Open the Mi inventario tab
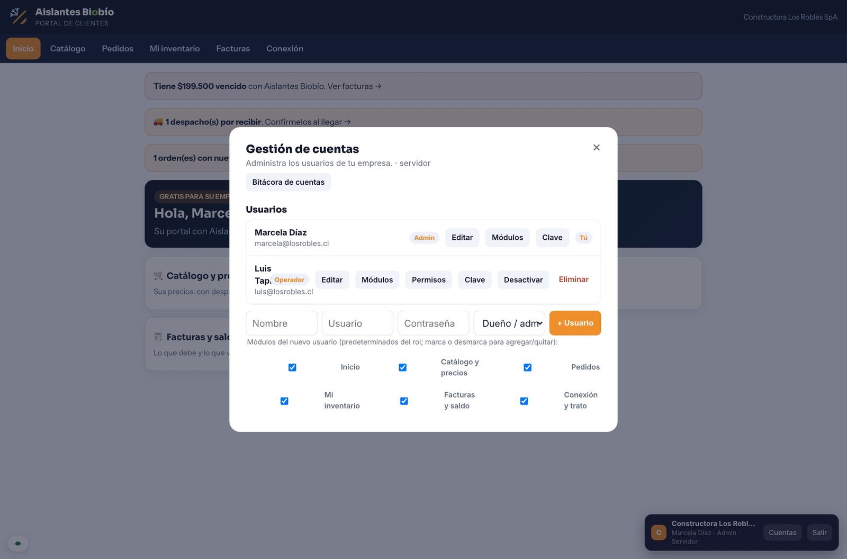This screenshot has width=847, height=559. [175, 48]
